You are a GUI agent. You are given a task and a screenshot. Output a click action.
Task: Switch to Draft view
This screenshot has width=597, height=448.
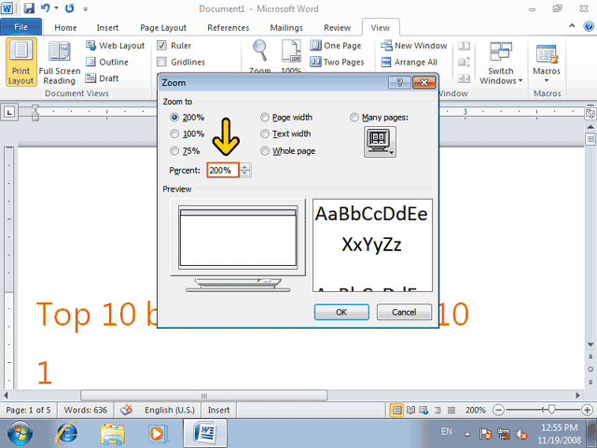102,78
